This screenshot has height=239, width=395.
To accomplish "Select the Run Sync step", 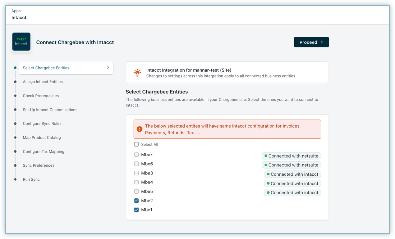I will [x=31, y=179].
